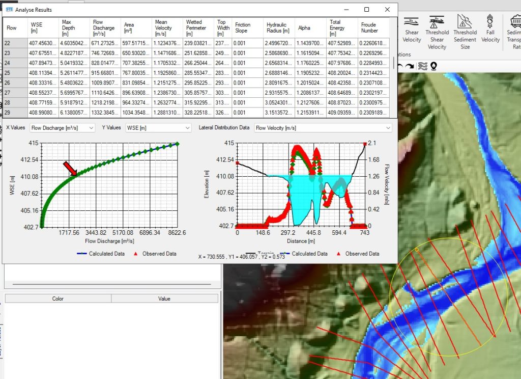
Task: Select the Threshold Shear Velocity icon
Action: 437,32
